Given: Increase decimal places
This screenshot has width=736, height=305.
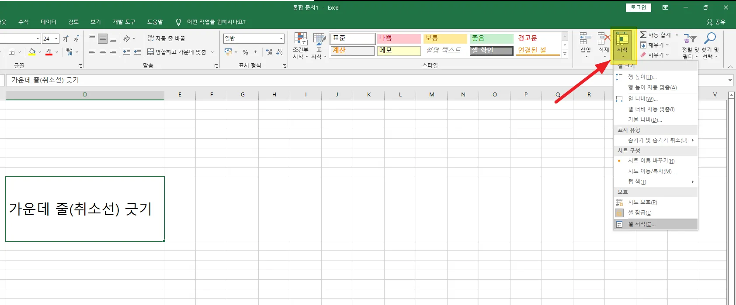Looking at the screenshot, I should 269,52.
